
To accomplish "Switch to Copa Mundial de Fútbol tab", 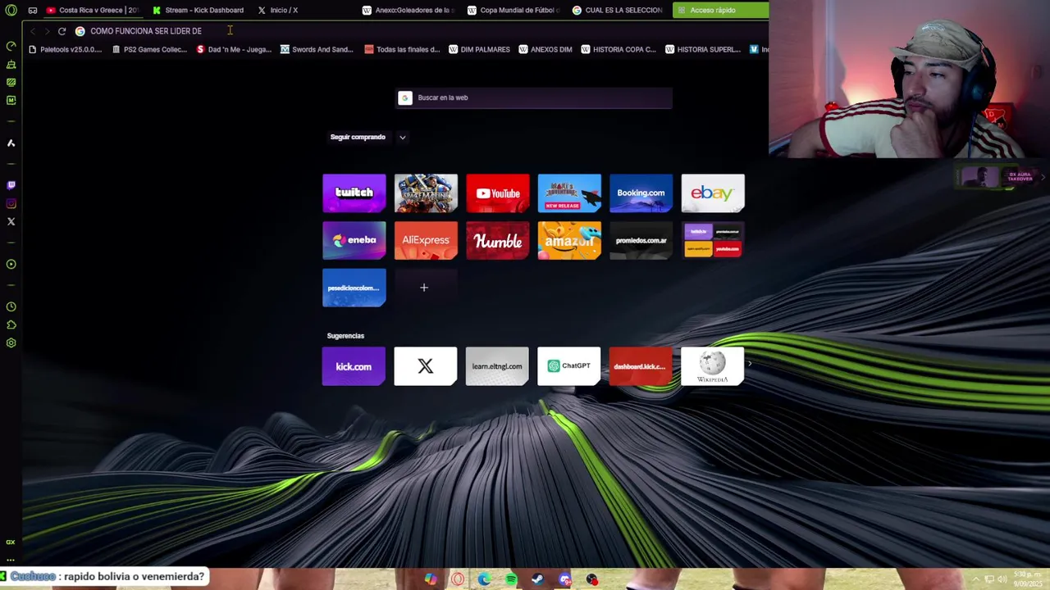I will click(x=514, y=10).
